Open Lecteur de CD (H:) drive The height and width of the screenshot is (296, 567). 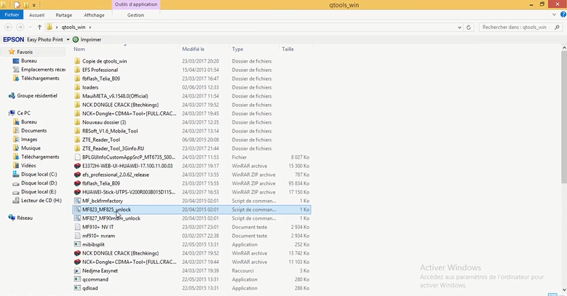pyautogui.click(x=41, y=200)
